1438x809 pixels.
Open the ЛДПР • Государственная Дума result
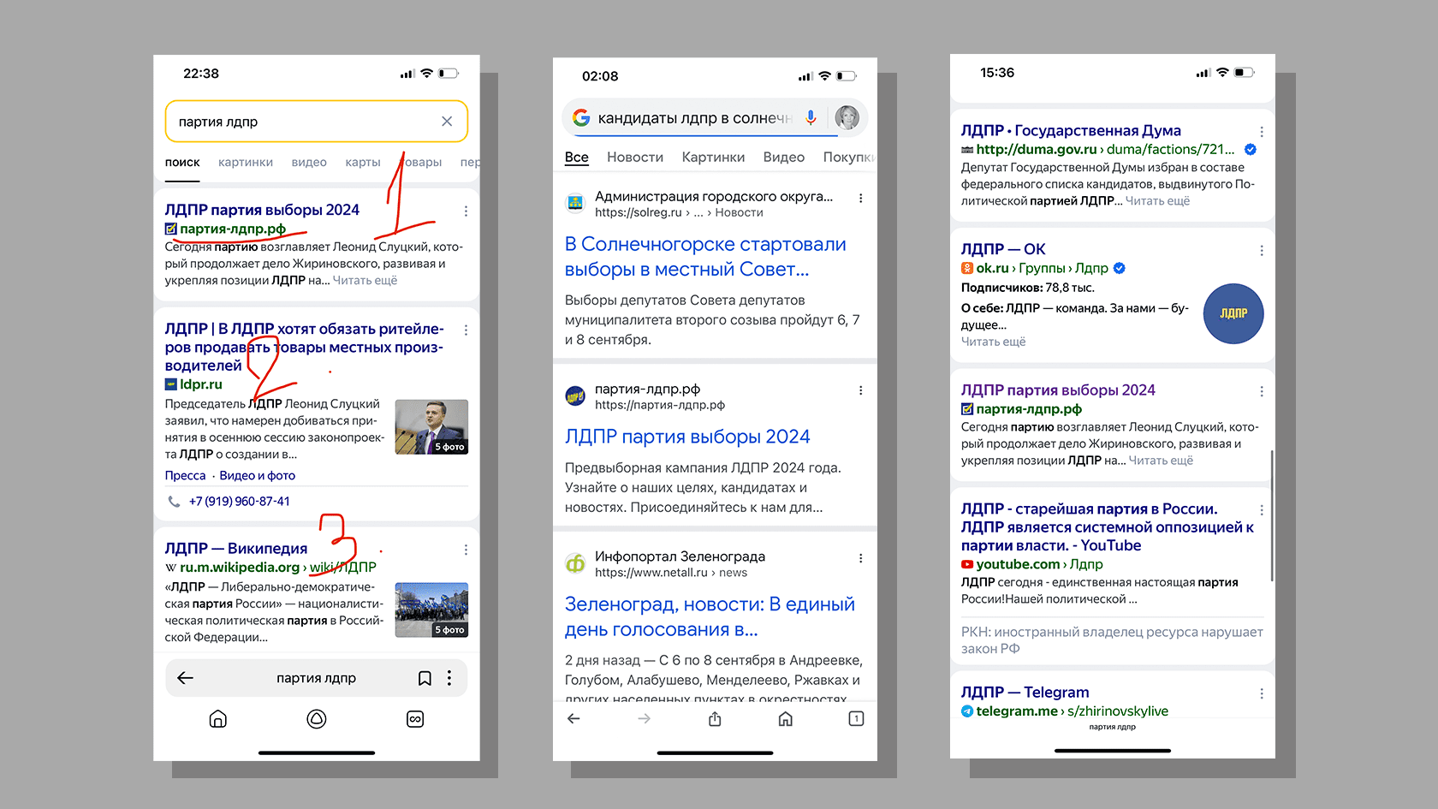point(1071,130)
